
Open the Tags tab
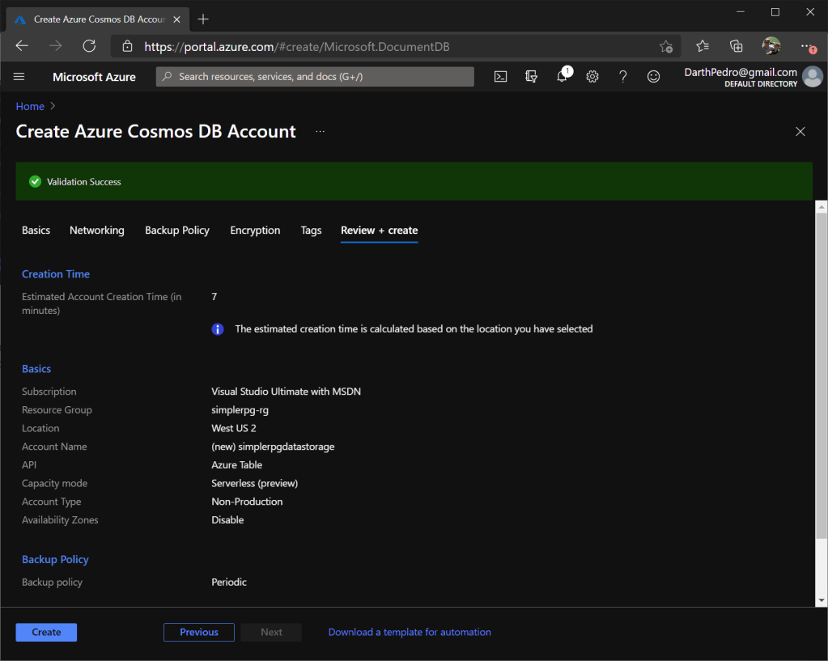(x=311, y=231)
